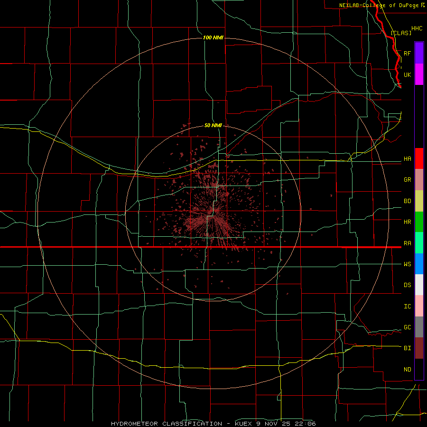Screen dimensions: 427x427
Task: Click the 'NEXLAB-College of DuPage' credit text
Action: coord(379,5)
